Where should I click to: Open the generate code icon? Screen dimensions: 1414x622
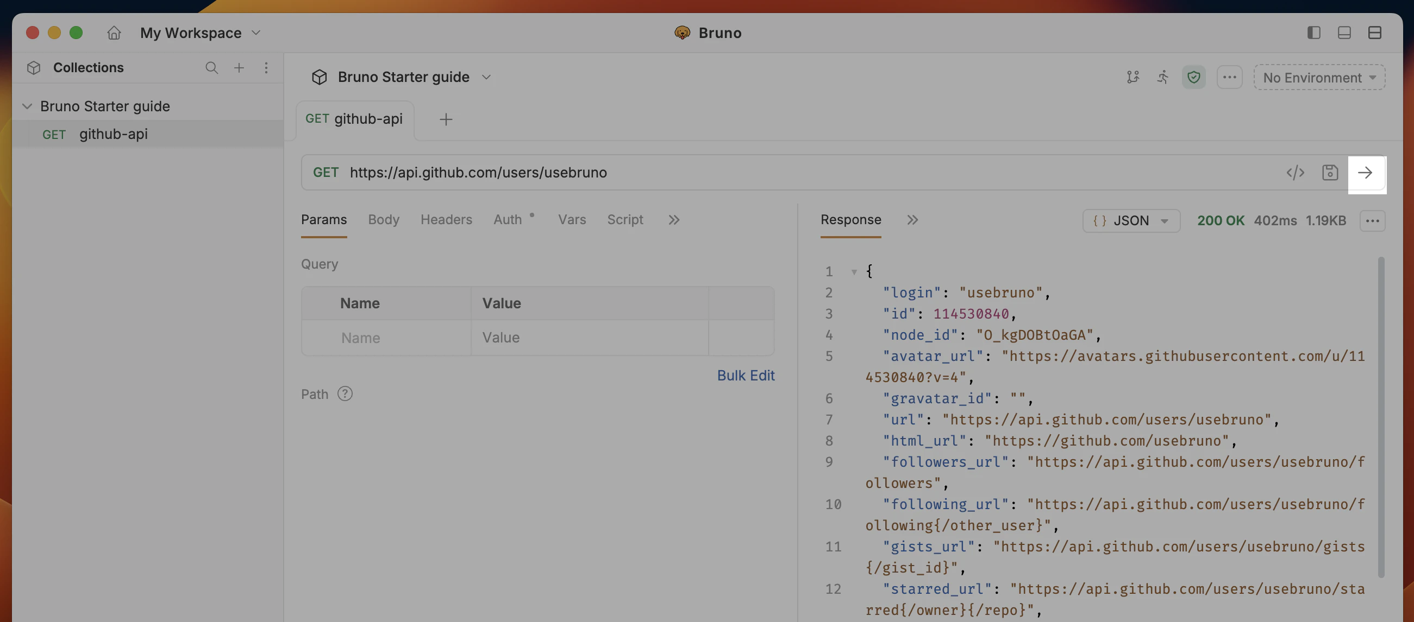1295,173
